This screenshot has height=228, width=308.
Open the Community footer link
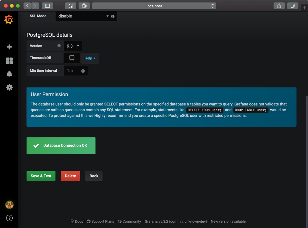(x=129, y=221)
